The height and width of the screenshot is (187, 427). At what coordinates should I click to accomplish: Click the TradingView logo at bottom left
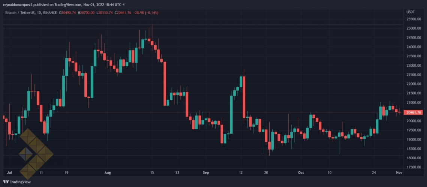coord(17,182)
